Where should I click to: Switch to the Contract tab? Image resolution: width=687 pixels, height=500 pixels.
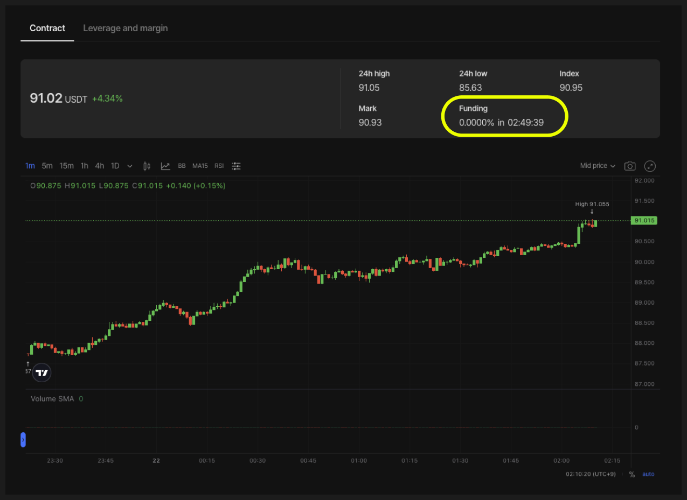[47, 28]
